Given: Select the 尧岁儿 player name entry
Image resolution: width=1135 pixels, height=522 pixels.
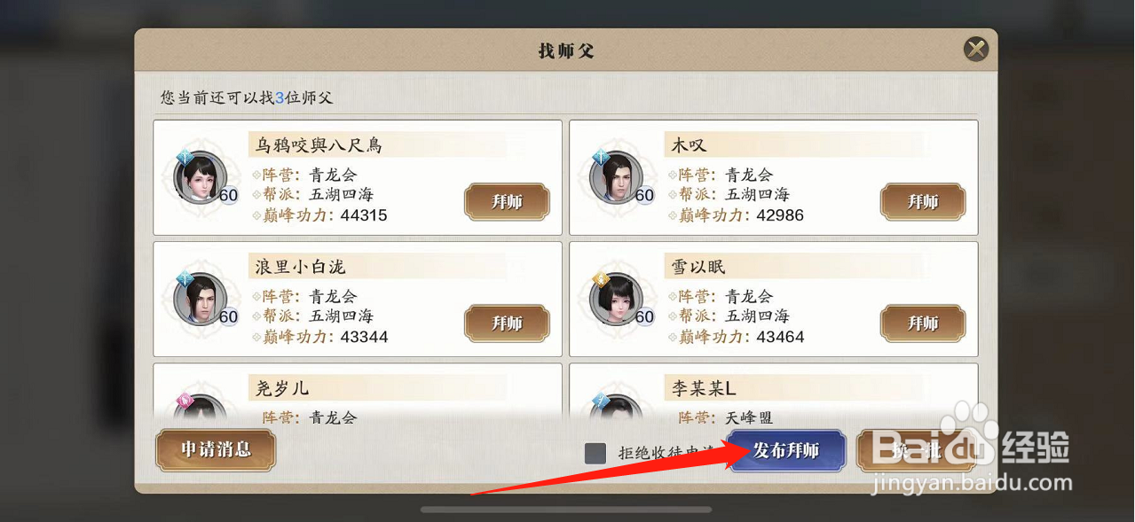Looking at the screenshot, I should (282, 388).
